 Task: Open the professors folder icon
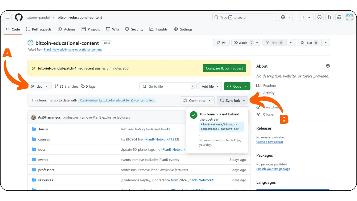(x=34, y=170)
